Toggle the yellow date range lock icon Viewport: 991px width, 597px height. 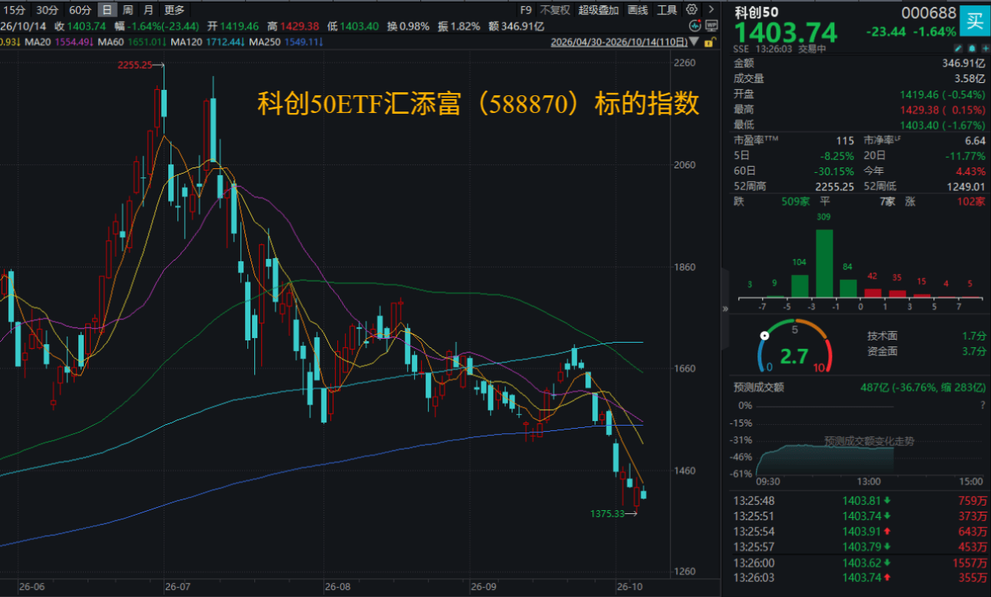click(710, 41)
